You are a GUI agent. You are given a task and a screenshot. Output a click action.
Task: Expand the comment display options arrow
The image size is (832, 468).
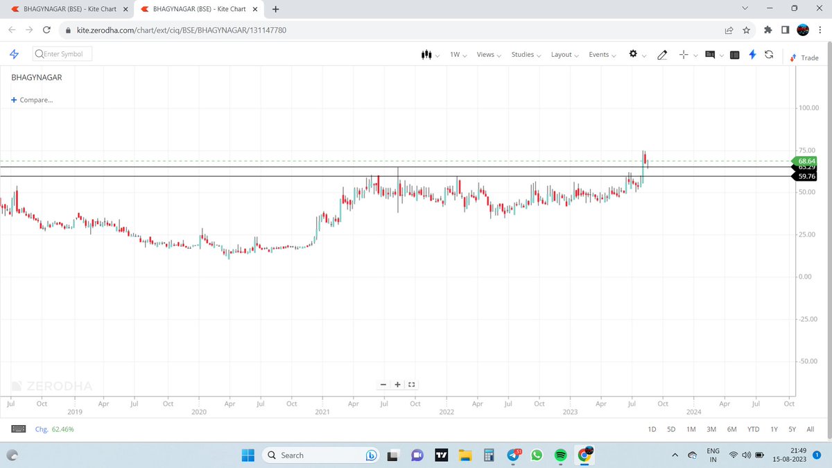coord(721,56)
